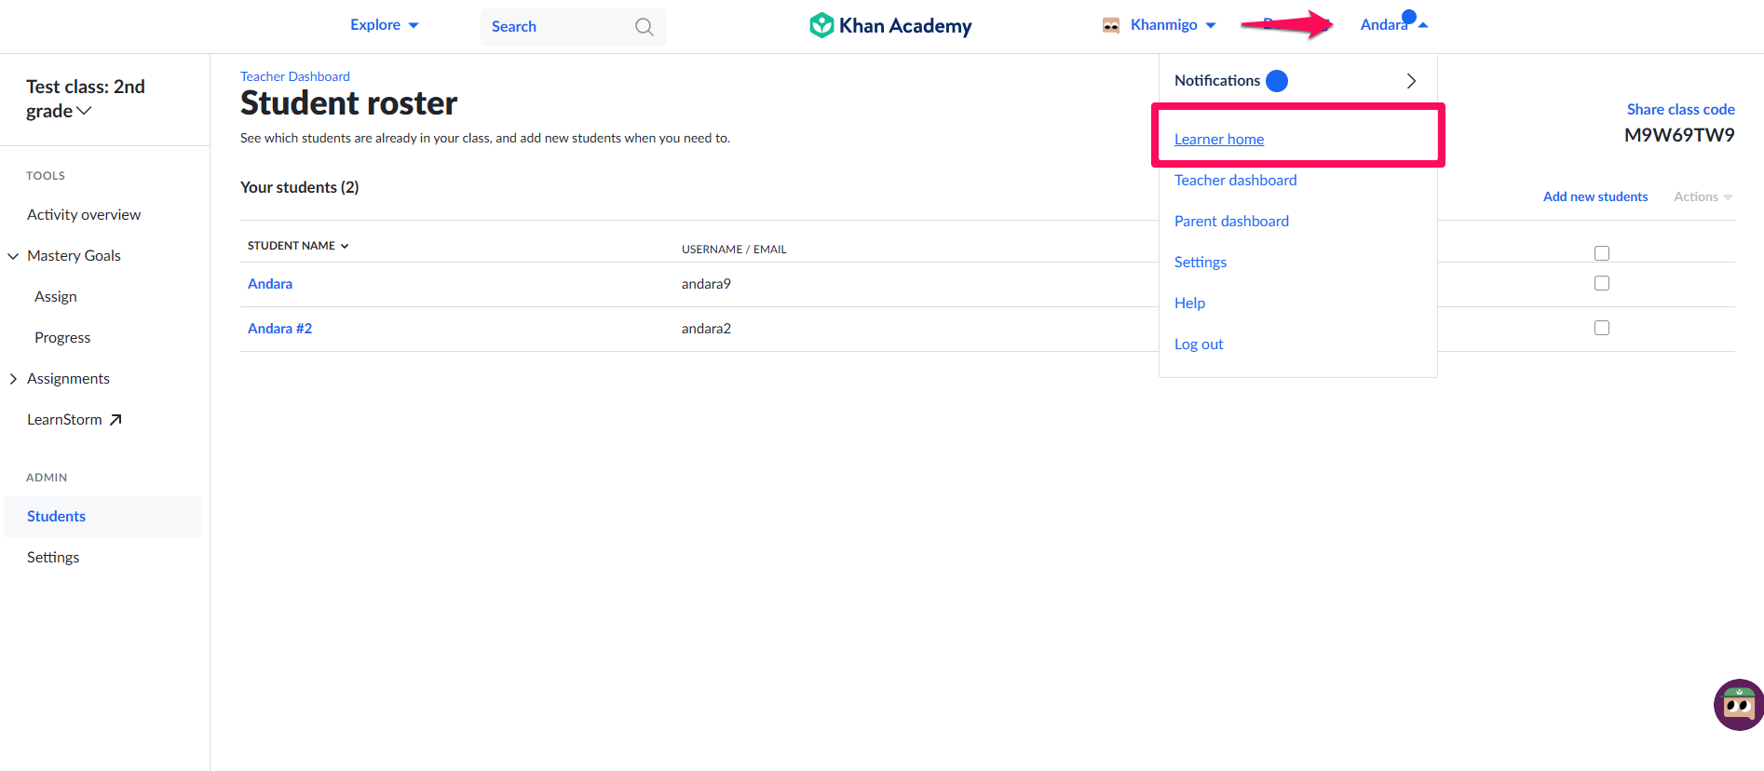Select Learner home in user menu
Image resolution: width=1764 pixels, height=771 pixels.
tap(1219, 140)
